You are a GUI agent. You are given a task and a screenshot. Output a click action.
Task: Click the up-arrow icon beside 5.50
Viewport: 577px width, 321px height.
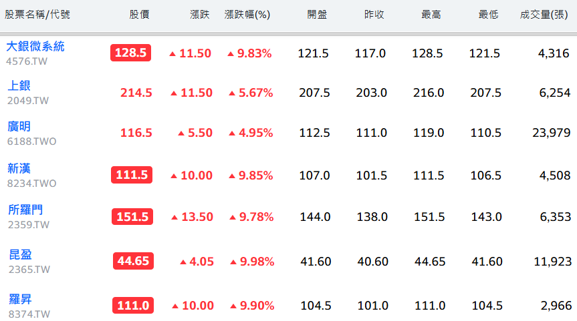pos(181,133)
